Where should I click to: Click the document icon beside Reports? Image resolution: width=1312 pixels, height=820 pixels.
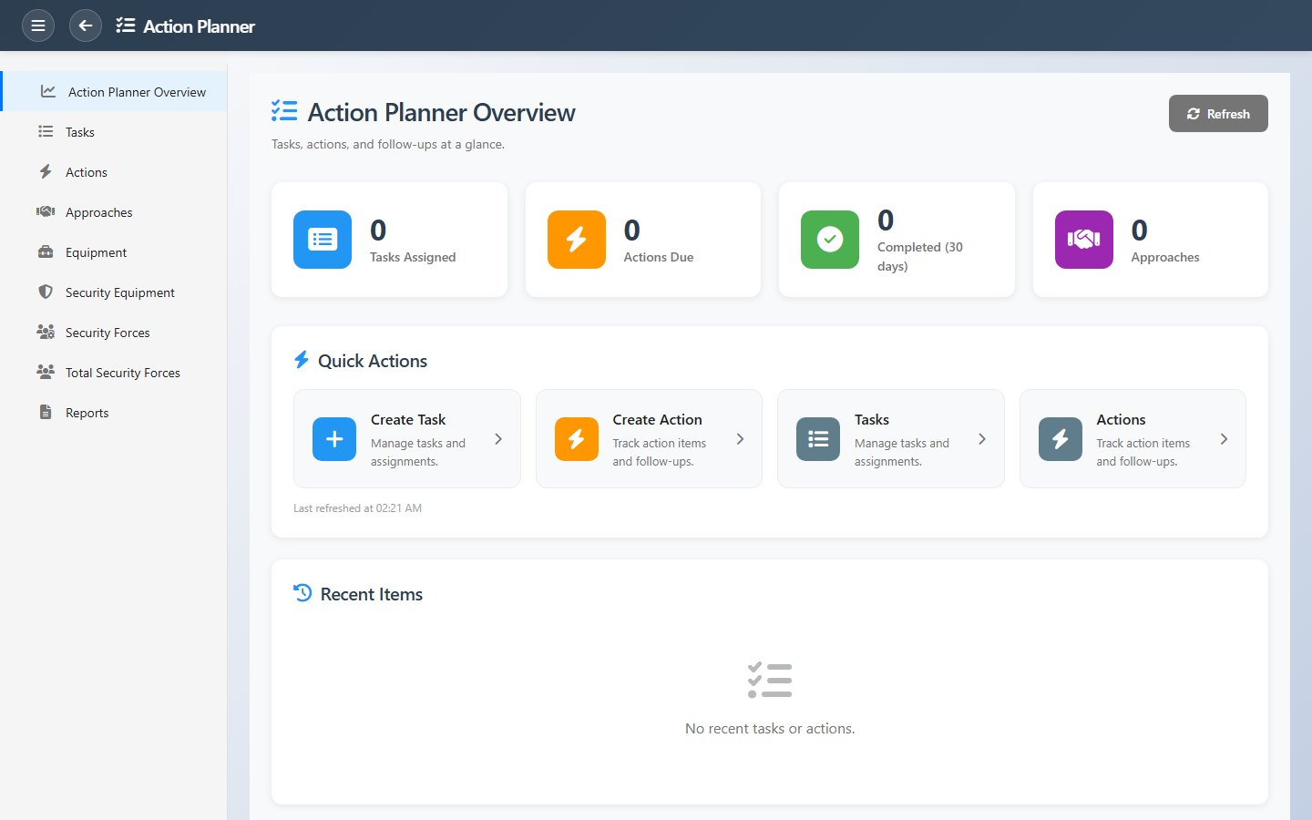[x=46, y=412]
